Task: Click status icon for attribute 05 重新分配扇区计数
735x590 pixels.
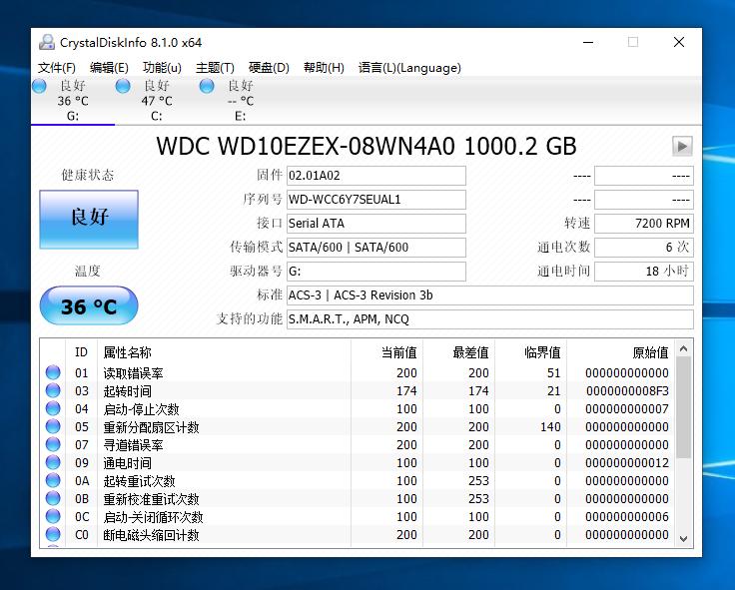Action: click(x=53, y=426)
